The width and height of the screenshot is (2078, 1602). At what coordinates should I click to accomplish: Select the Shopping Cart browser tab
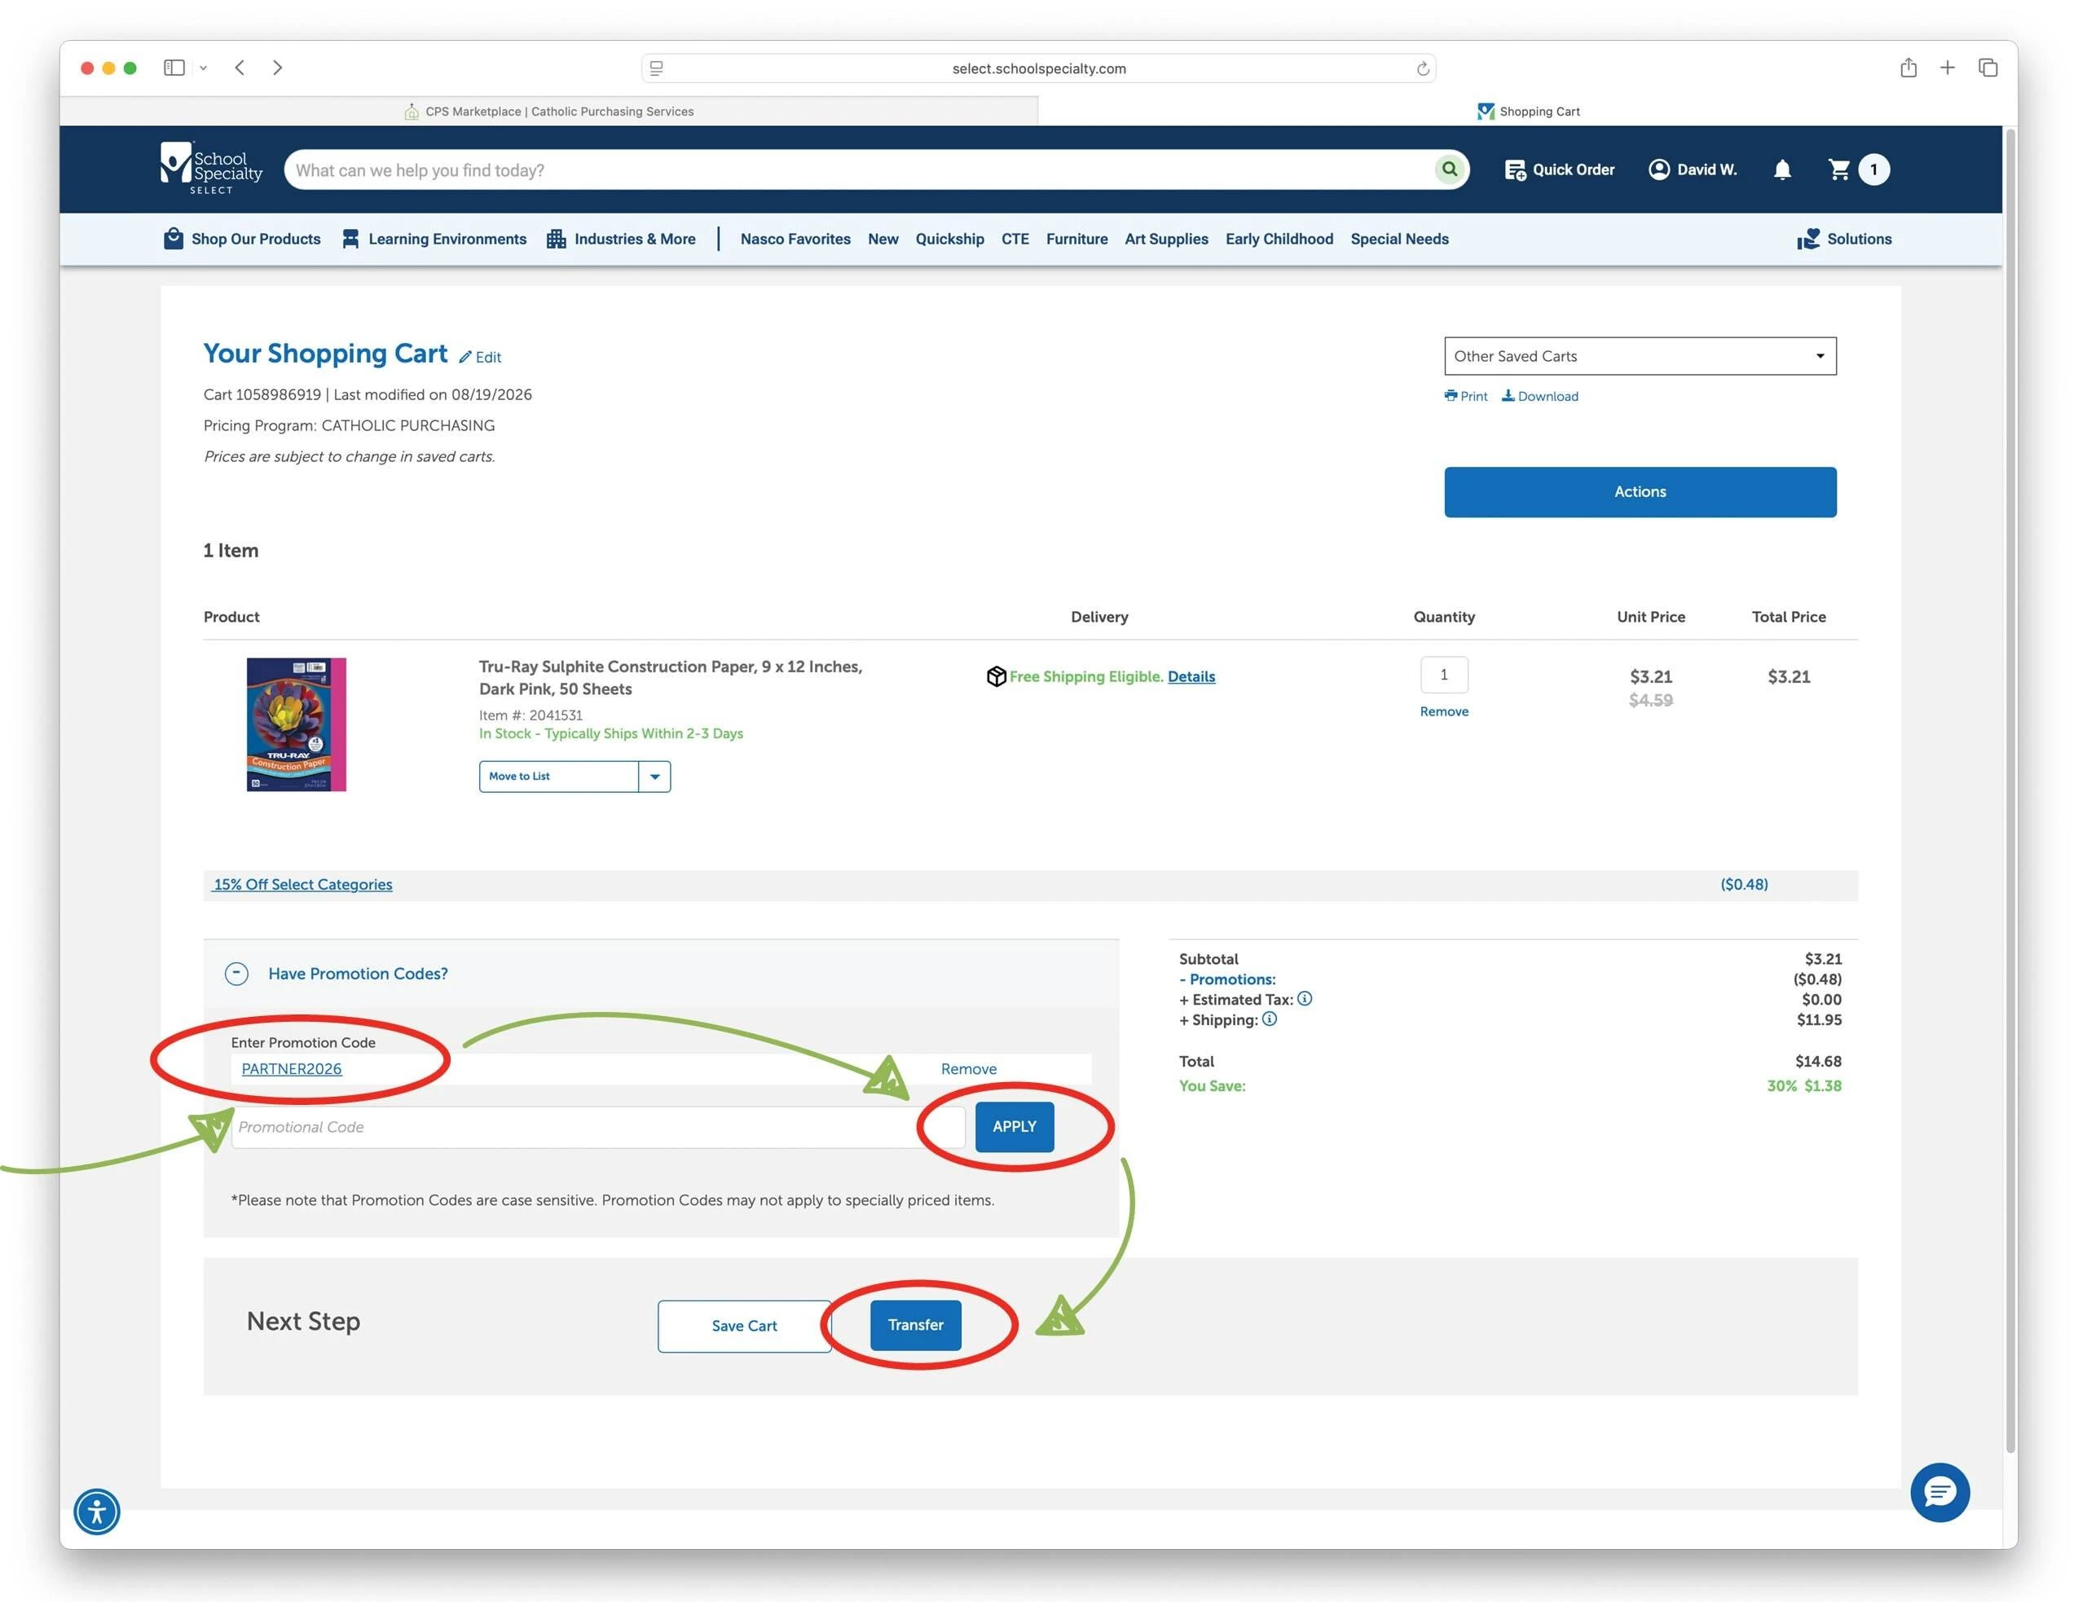(1528, 112)
